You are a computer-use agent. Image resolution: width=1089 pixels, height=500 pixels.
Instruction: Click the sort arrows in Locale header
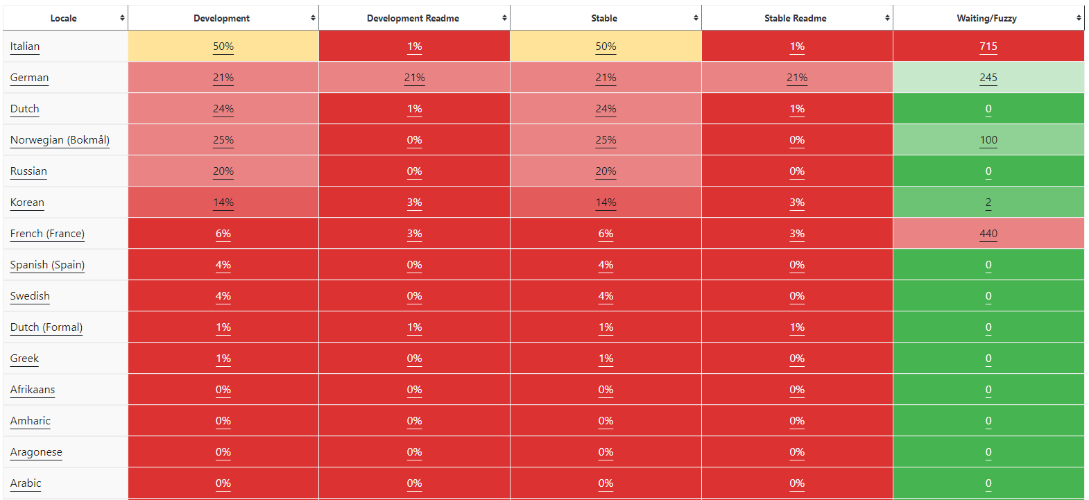click(122, 18)
